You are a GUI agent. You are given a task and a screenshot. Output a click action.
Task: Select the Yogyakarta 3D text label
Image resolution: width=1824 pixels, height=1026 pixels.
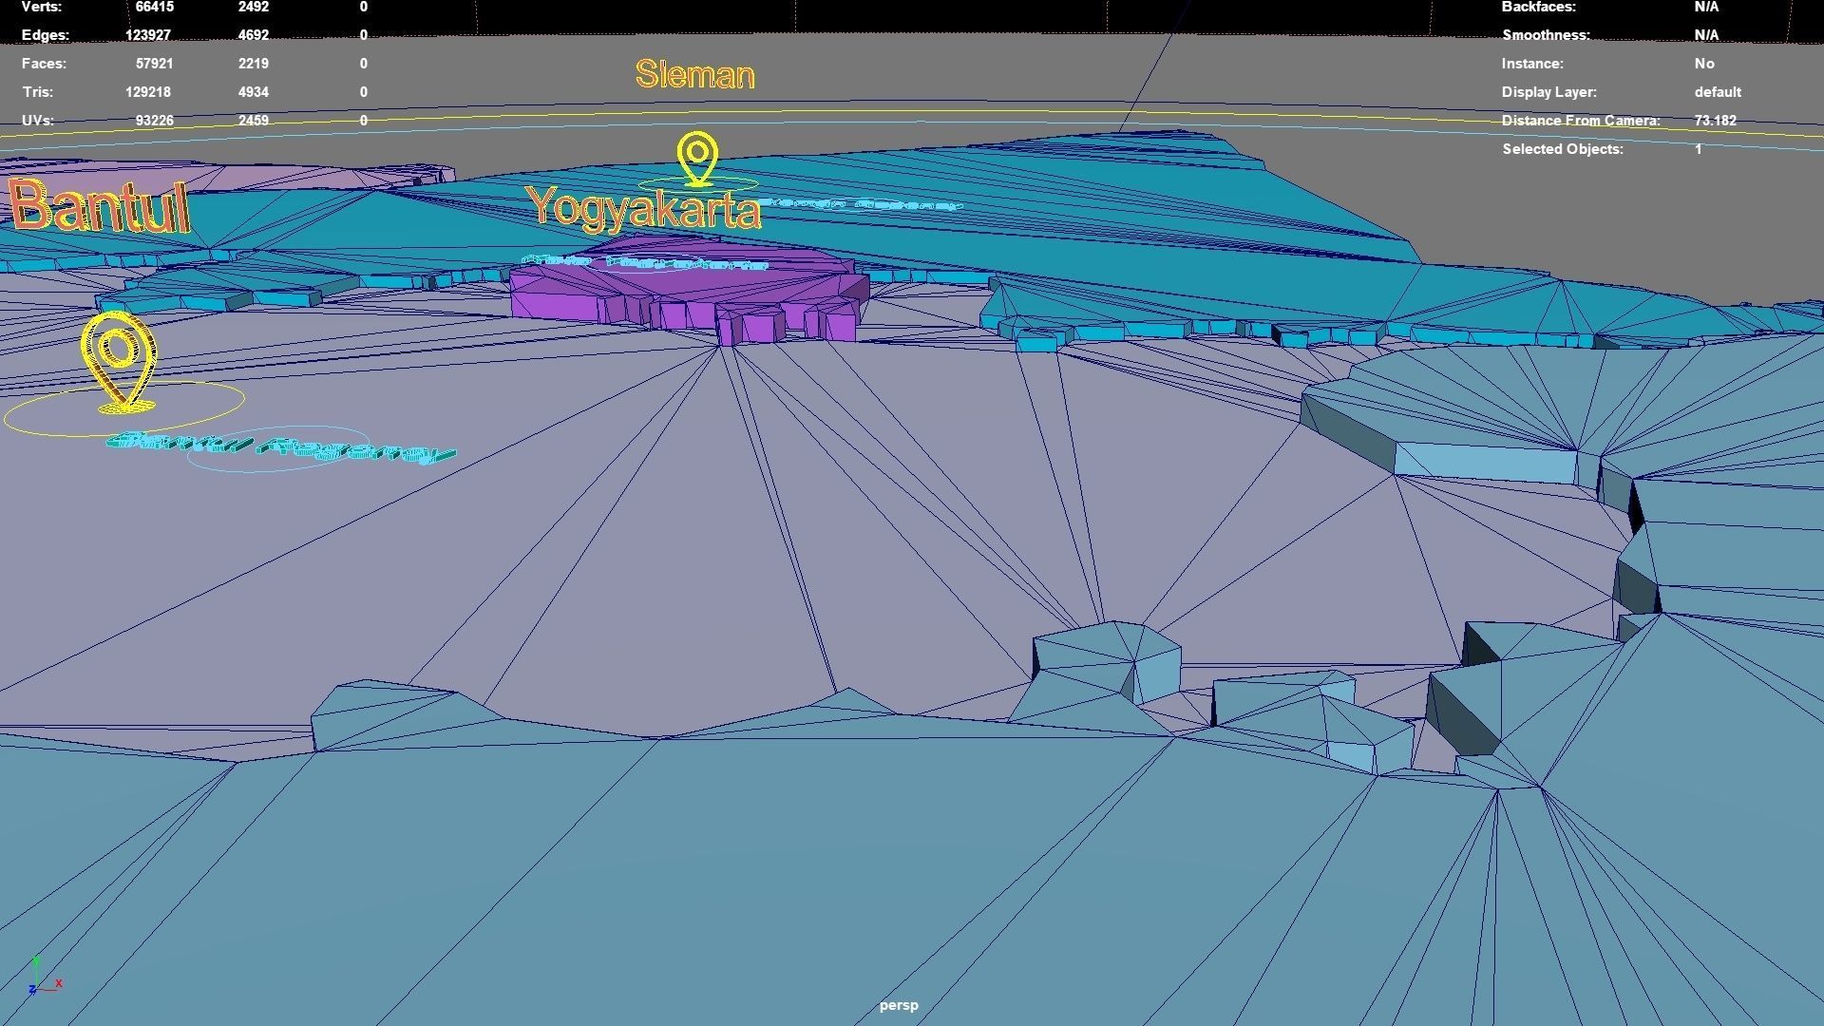coord(644,208)
